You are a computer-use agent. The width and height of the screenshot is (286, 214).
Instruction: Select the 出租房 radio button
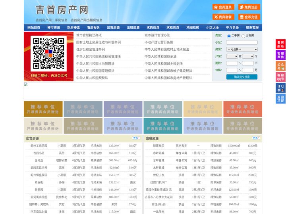(x=243, y=36)
